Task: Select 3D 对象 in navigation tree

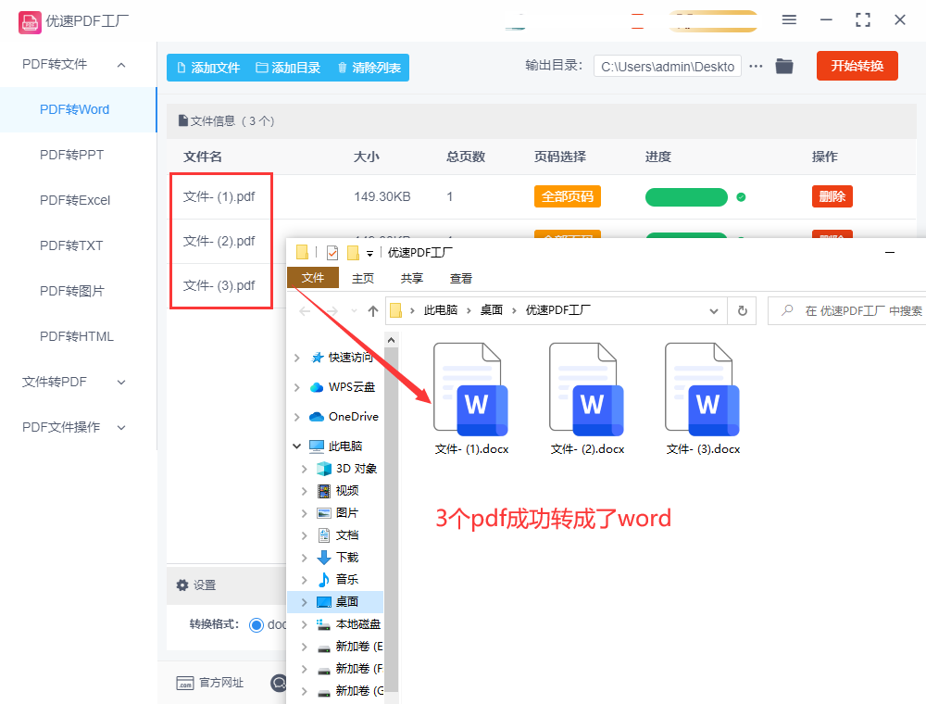Action: (x=356, y=469)
